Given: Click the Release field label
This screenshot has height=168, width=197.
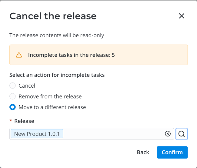Looking at the screenshot, I should pos(24,121).
